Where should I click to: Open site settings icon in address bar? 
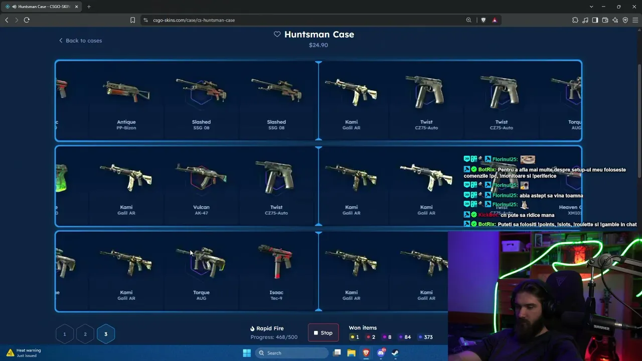click(145, 20)
